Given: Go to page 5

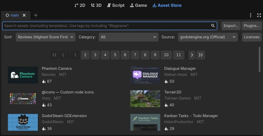Looking at the screenshot, I should coord(115,55).
